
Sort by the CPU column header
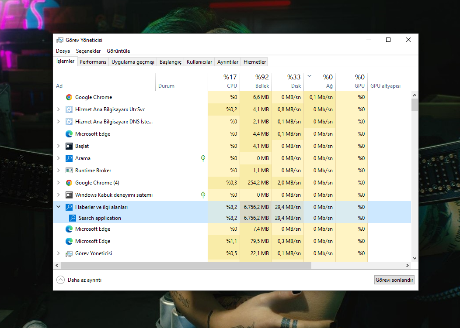[224, 81]
